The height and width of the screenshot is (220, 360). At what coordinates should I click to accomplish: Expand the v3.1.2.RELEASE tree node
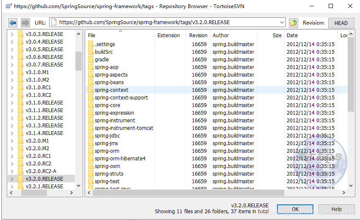(x=12, y=118)
